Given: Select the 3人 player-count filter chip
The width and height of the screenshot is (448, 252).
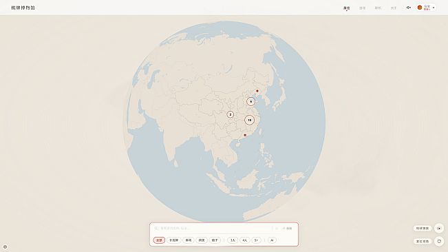Looking at the screenshot, I should tap(233, 240).
